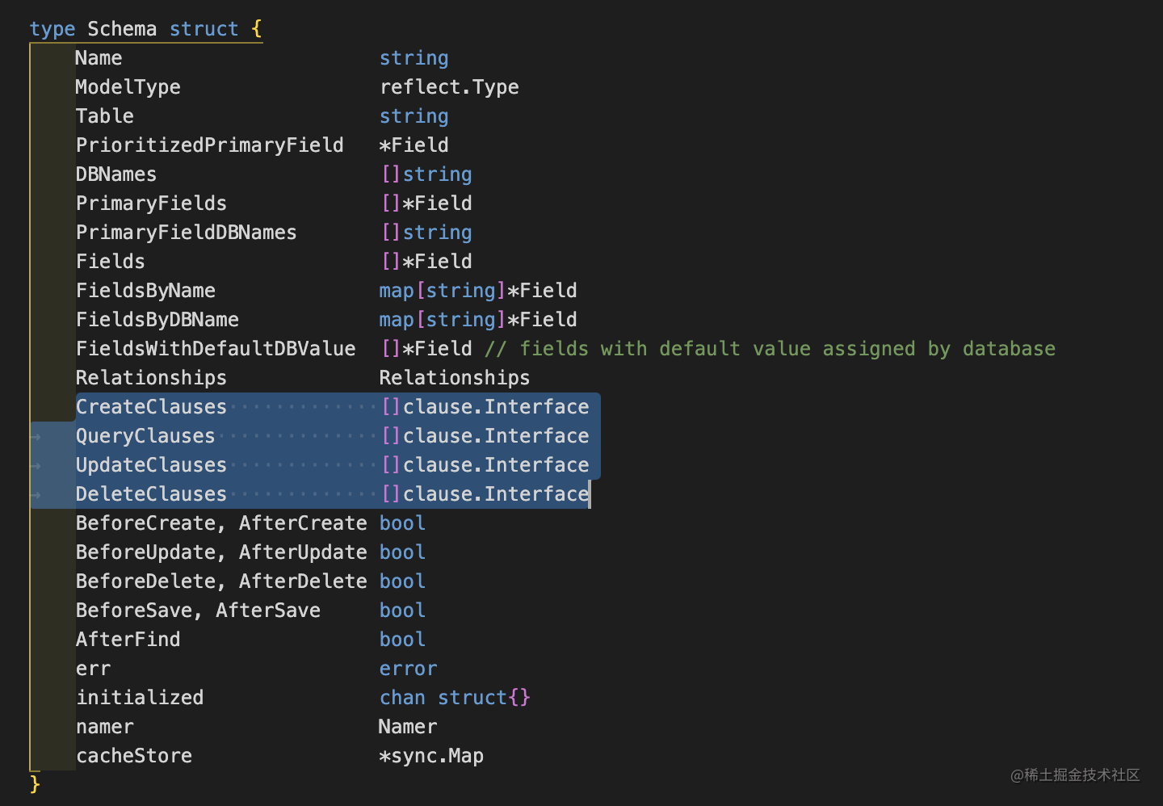
Task: Click the selected CreateClauses field name
Action: tap(151, 407)
